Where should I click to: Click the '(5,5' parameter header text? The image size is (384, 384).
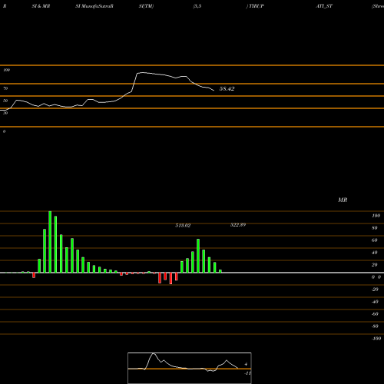click(197, 6)
